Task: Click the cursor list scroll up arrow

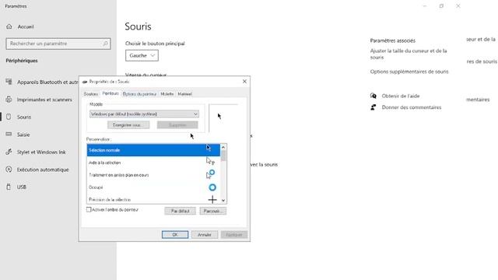Action: point(223,147)
